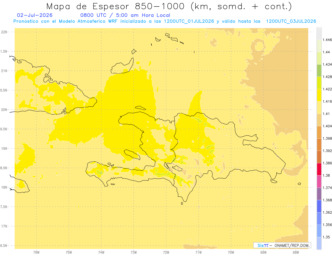This screenshot has height=256, width=332.
Task: Select the latitude label '21N'
Action: coord(4,71)
